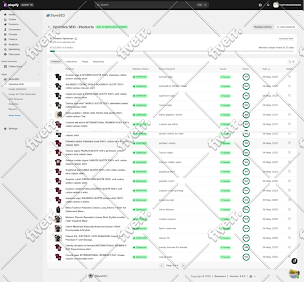Tick the select-all checkbox in table header
This screenshot has width=304, height=282.
(x=50, y=69)
